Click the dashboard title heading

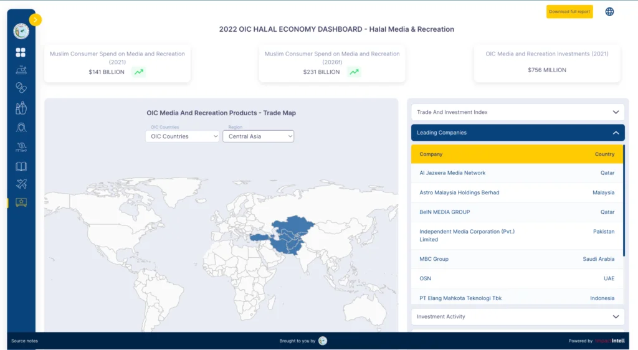(x=336, y=29)
